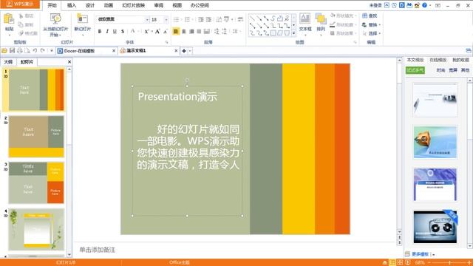473x266 pixels.
Task: Click the Cut (剪切) scissors icon
Action: pos(21,16)
